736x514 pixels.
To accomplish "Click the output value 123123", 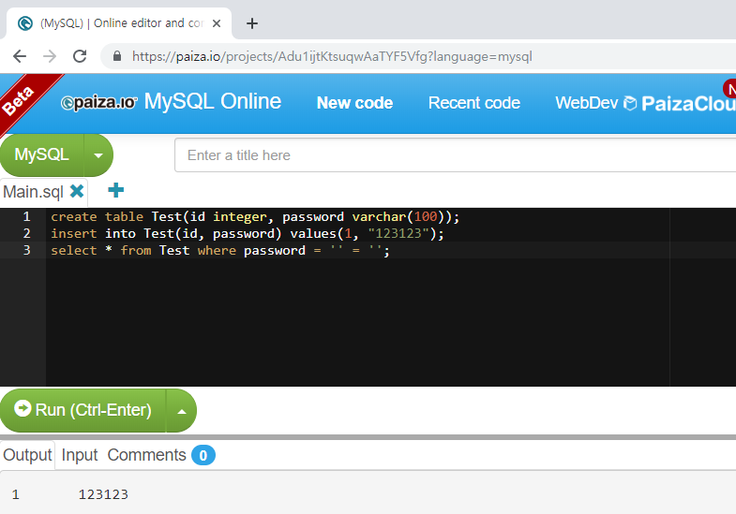I will 103,494.
